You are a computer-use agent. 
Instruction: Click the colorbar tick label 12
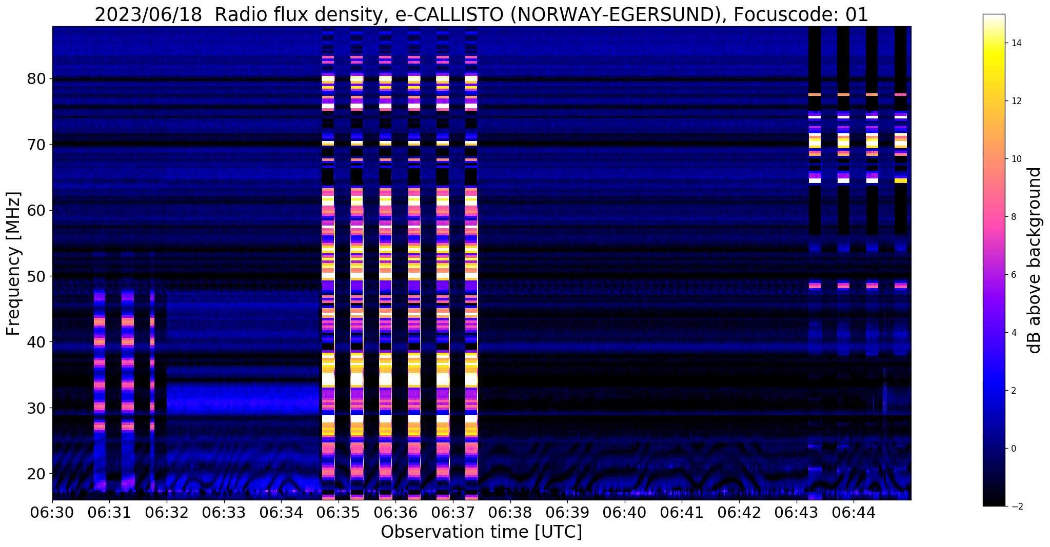tap(1016, 101)
